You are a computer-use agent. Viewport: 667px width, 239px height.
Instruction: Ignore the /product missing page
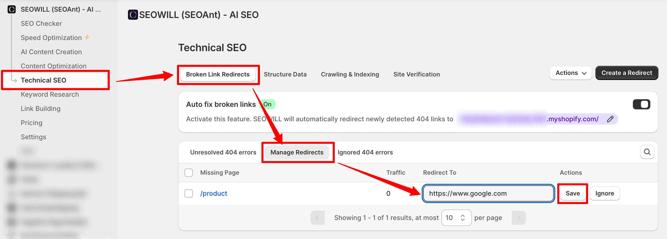tap(604, 193)
